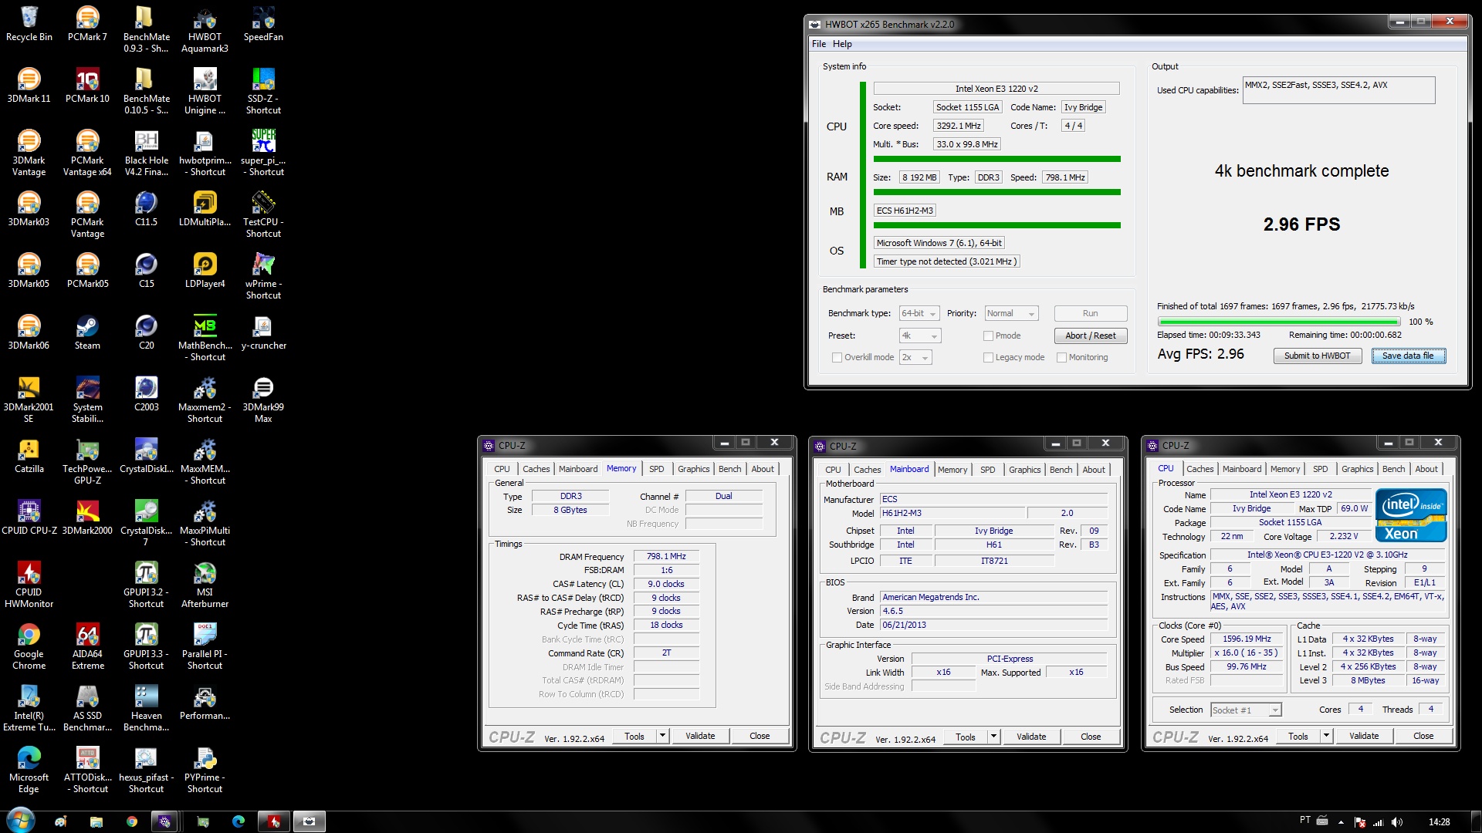Launch LDPlayer4 desktop icon
Screen dimensions: 1482x833
click(x=205, y=271)
